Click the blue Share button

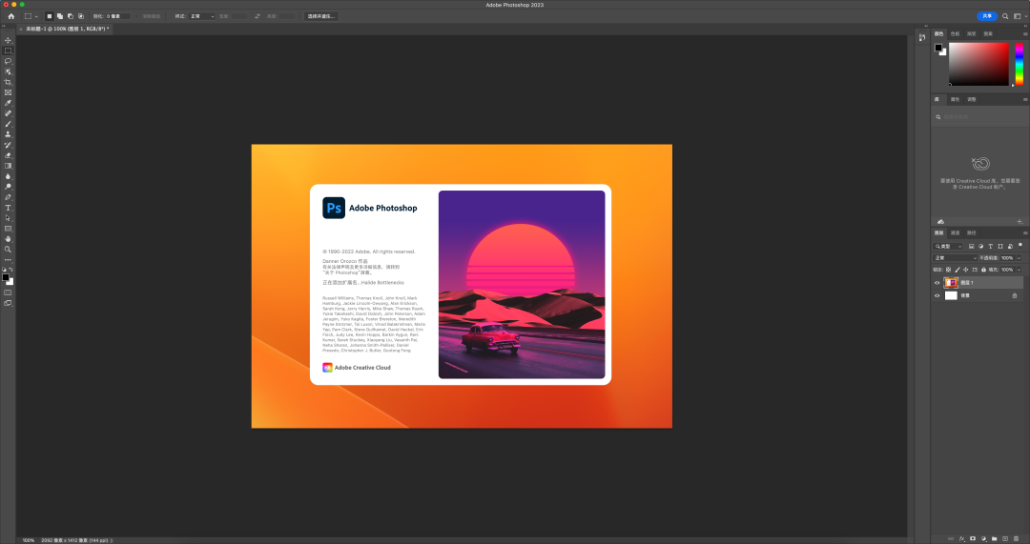(x=987, y=16)
